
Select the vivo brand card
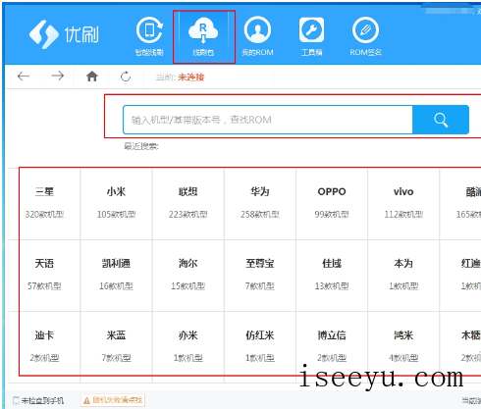[403, 204]
